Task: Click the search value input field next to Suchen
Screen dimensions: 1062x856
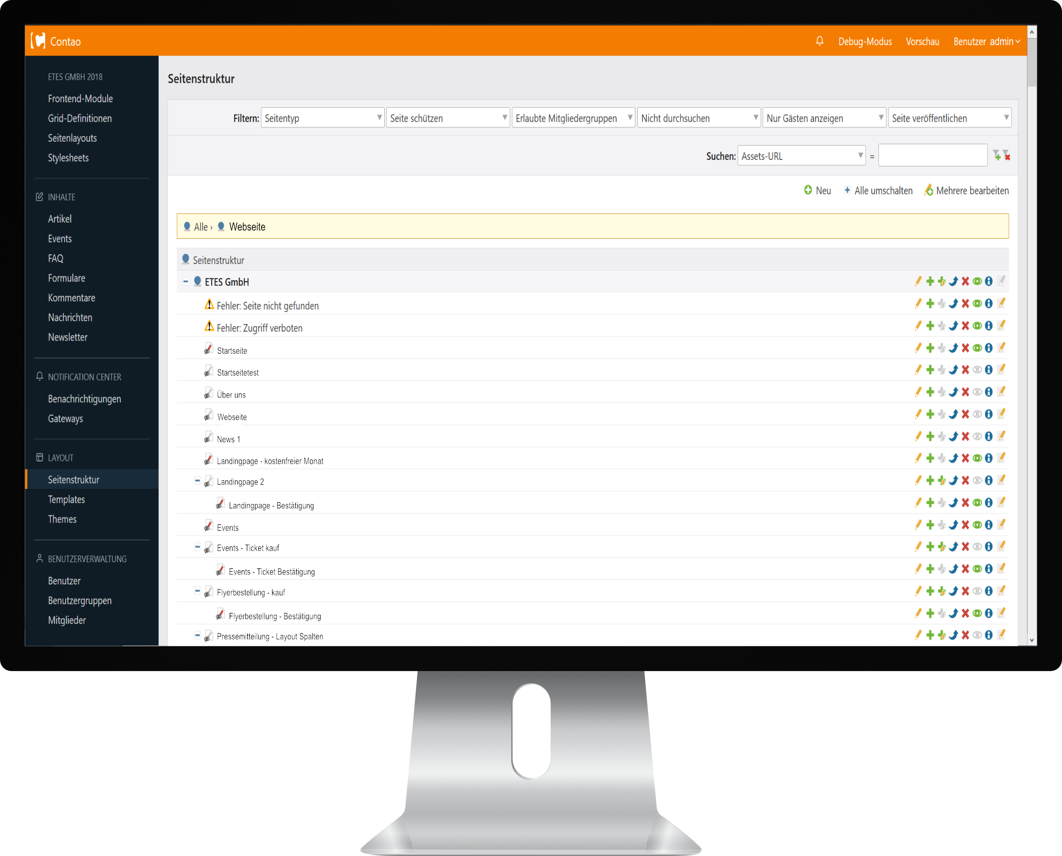Action: point(932,155)
